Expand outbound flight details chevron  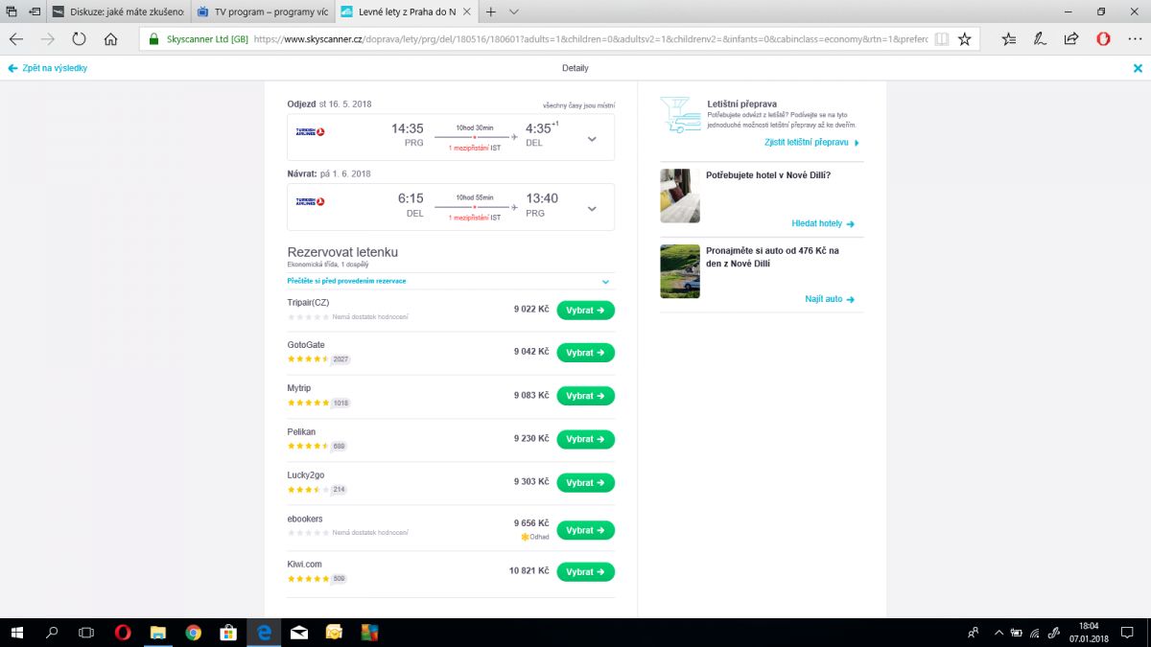coord(592,139)
